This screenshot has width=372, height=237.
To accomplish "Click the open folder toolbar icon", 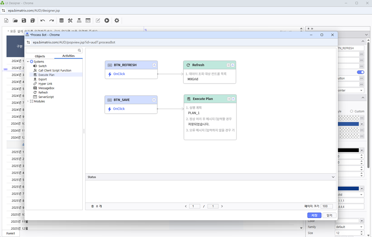I will click(x=15, y=21).
